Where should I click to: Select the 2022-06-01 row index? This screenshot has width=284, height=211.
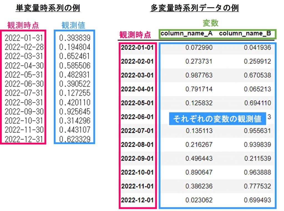(x=137, y=117)
